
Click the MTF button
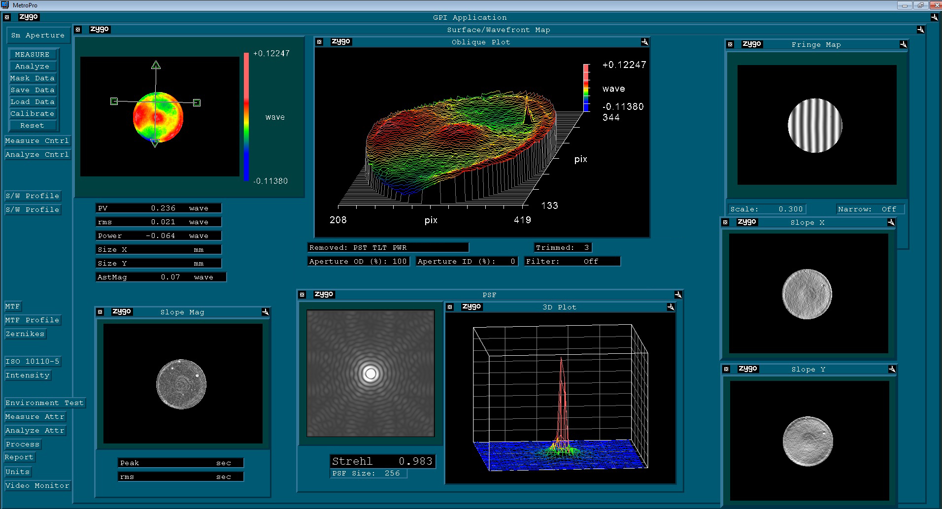(13, 306)
